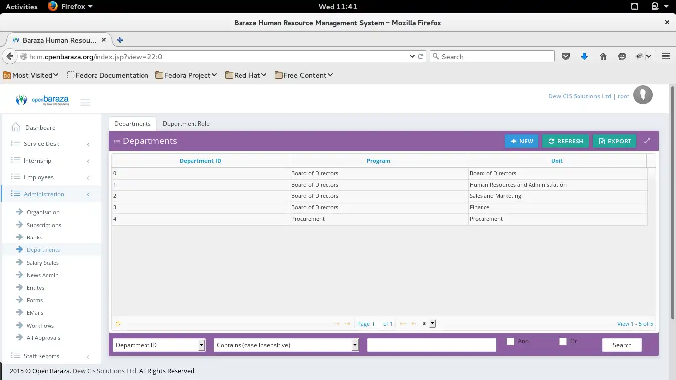Open the Department ID field dropdown
The image size is (676, 380).
[x=202, y=345]
